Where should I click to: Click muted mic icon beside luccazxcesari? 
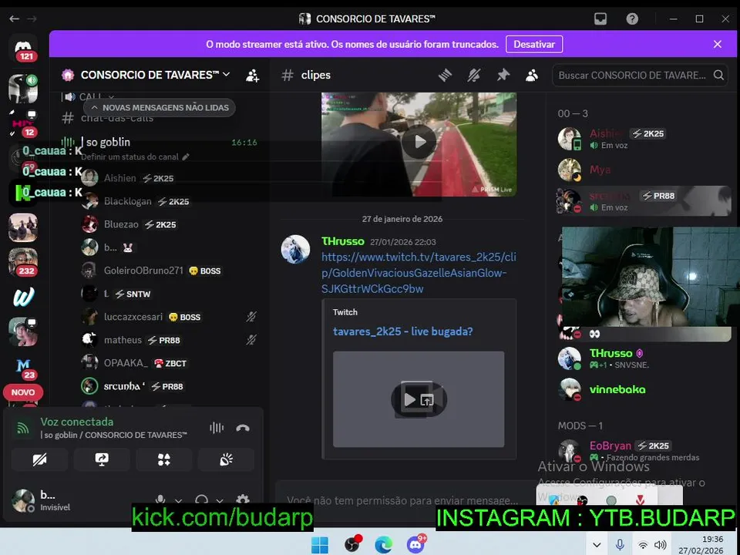[251, 316]
